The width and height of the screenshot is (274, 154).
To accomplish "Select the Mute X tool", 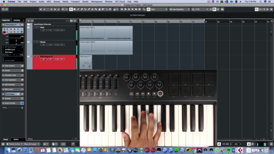I will pyautogui.click(x=92, y=9).
